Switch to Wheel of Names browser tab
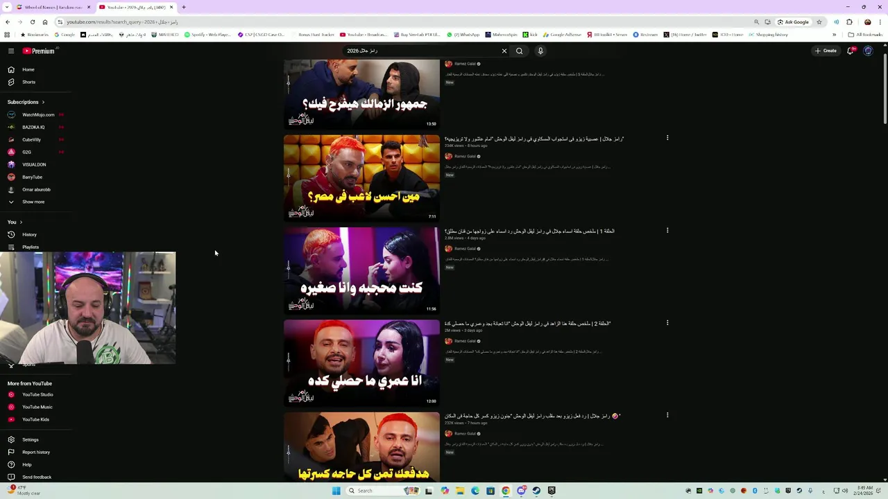 [54, 7]
